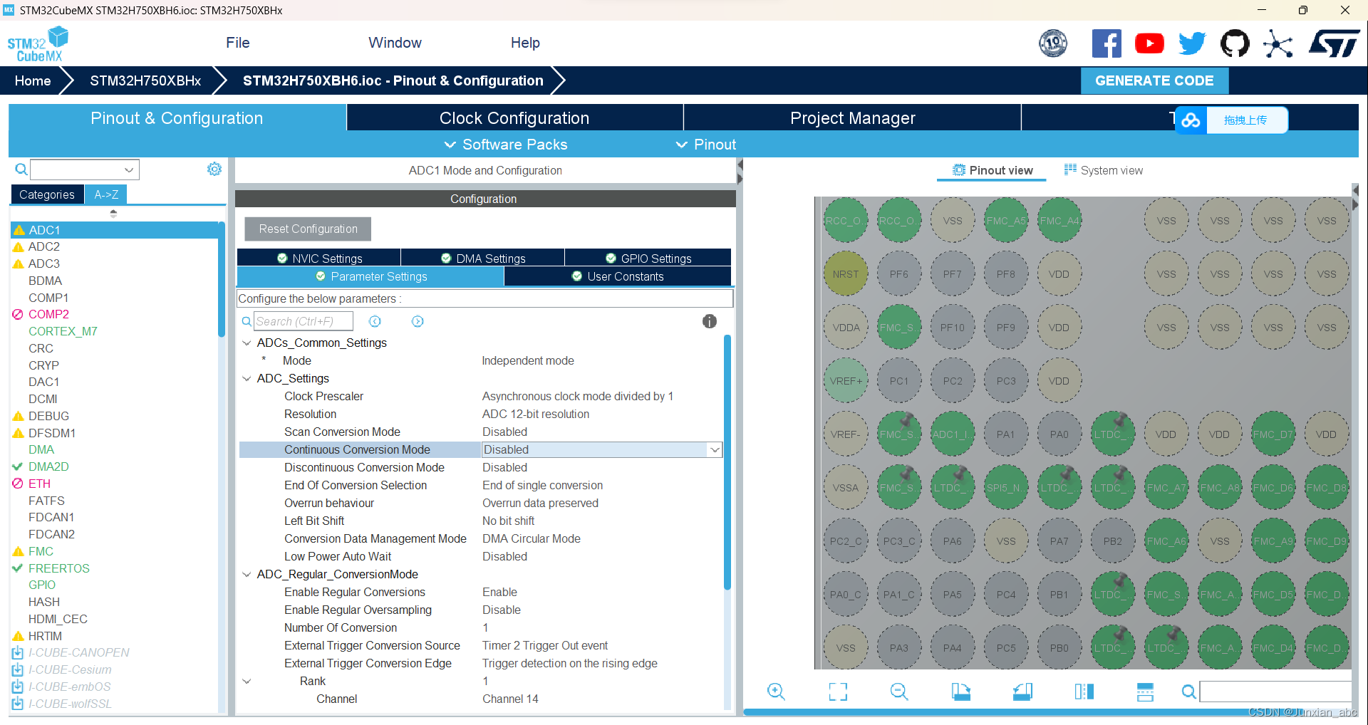This screenshot has height=725, width=1368.
Task: Go to the next parameter search result
Action: [x=418, y=321]
